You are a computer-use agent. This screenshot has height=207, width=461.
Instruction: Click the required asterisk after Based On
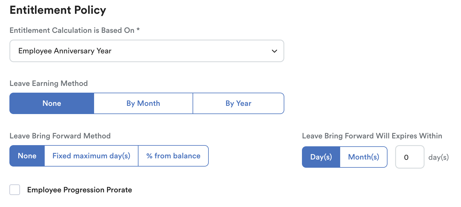pyautogui.click(x=138, y=30)
